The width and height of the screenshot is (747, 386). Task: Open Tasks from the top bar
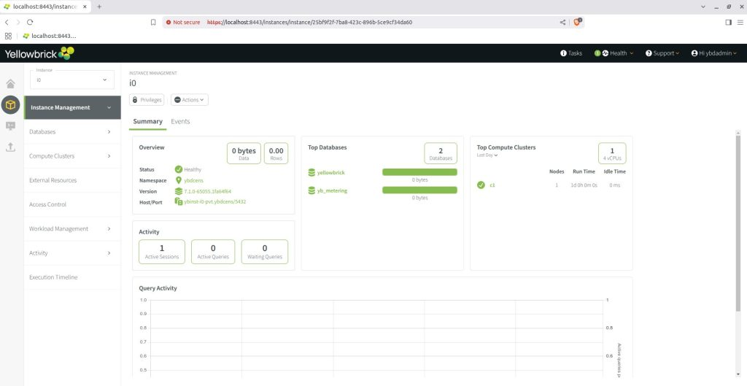[571, 53]
